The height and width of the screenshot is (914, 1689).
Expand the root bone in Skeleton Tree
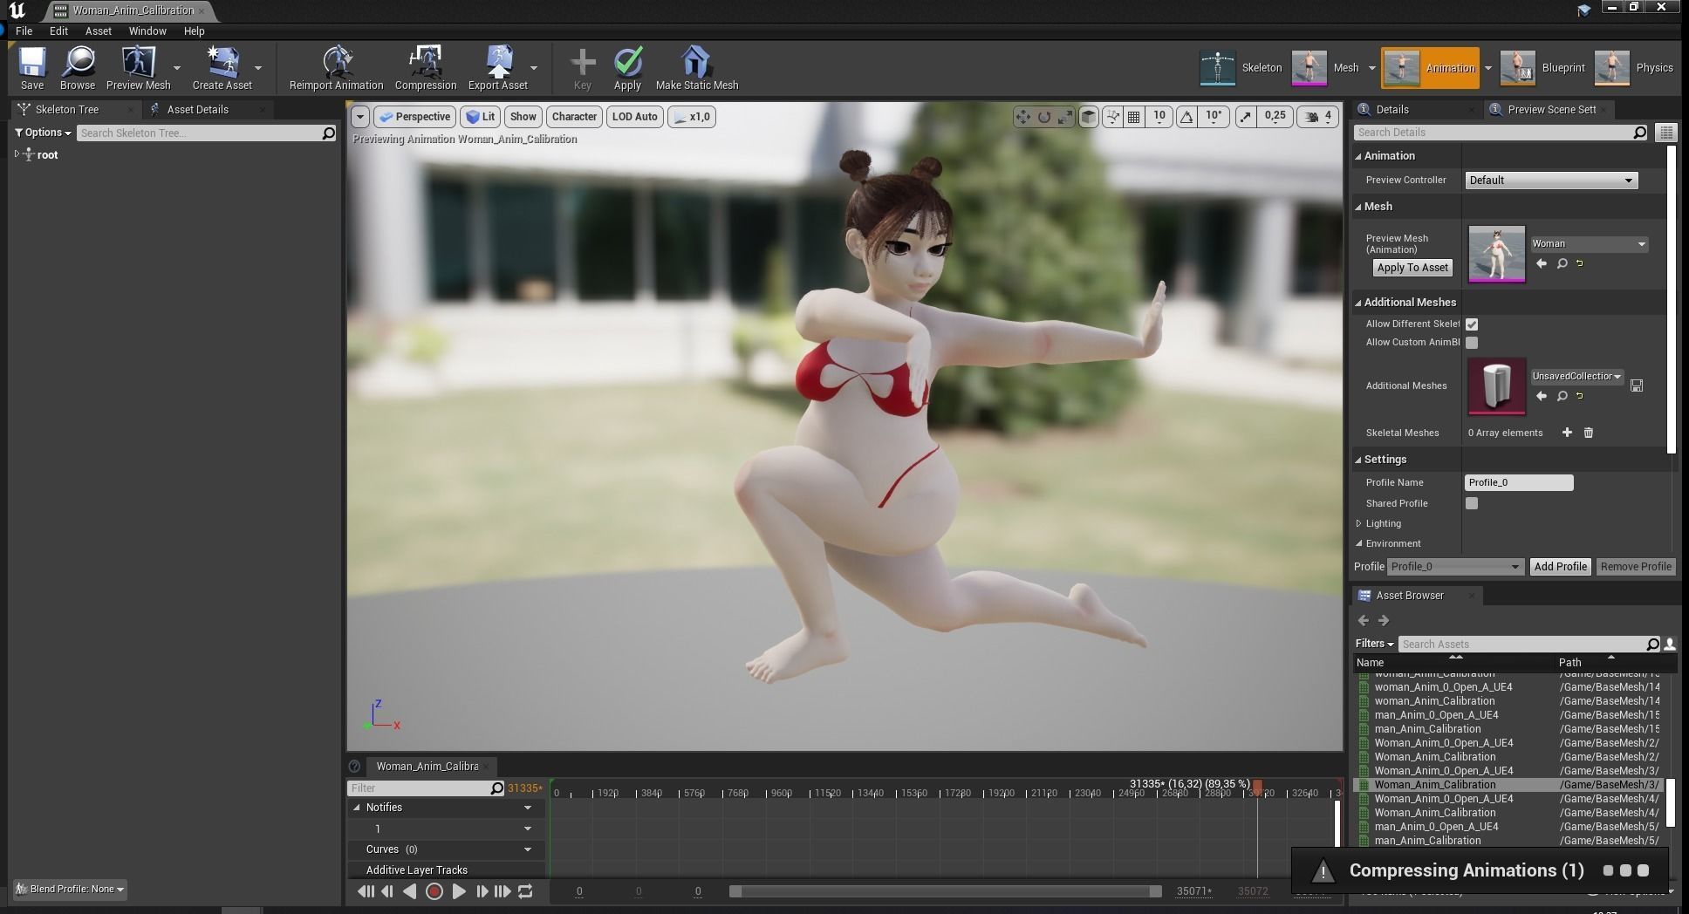pos(17,154)
